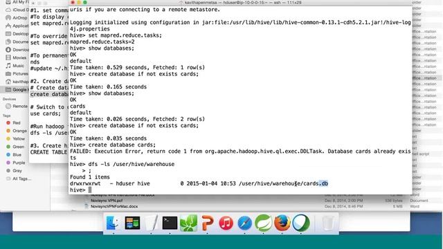This screenshot has width=443, height=249.
Task: Filter by Blue tag in Finder
Action: [14, 155]
